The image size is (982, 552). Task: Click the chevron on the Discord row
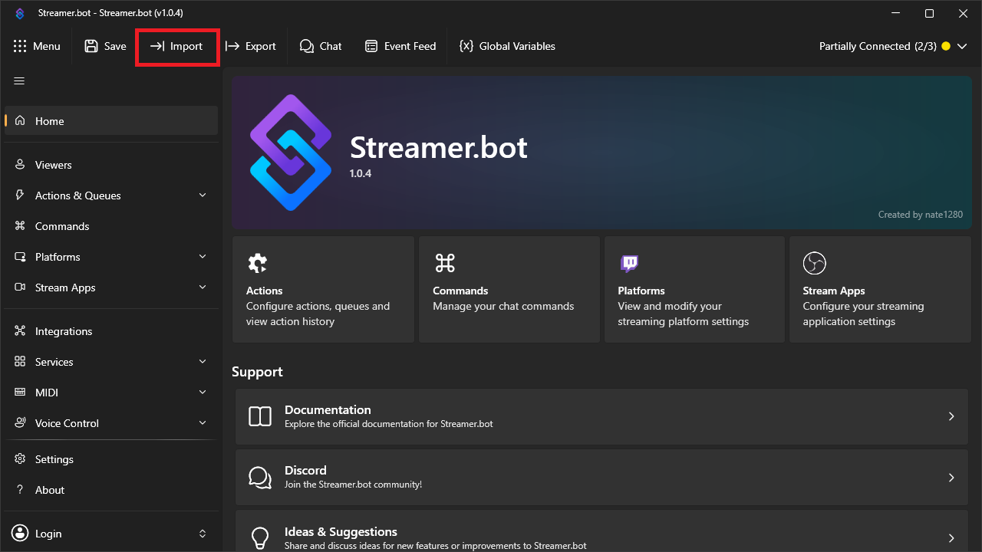pos(951,477)
